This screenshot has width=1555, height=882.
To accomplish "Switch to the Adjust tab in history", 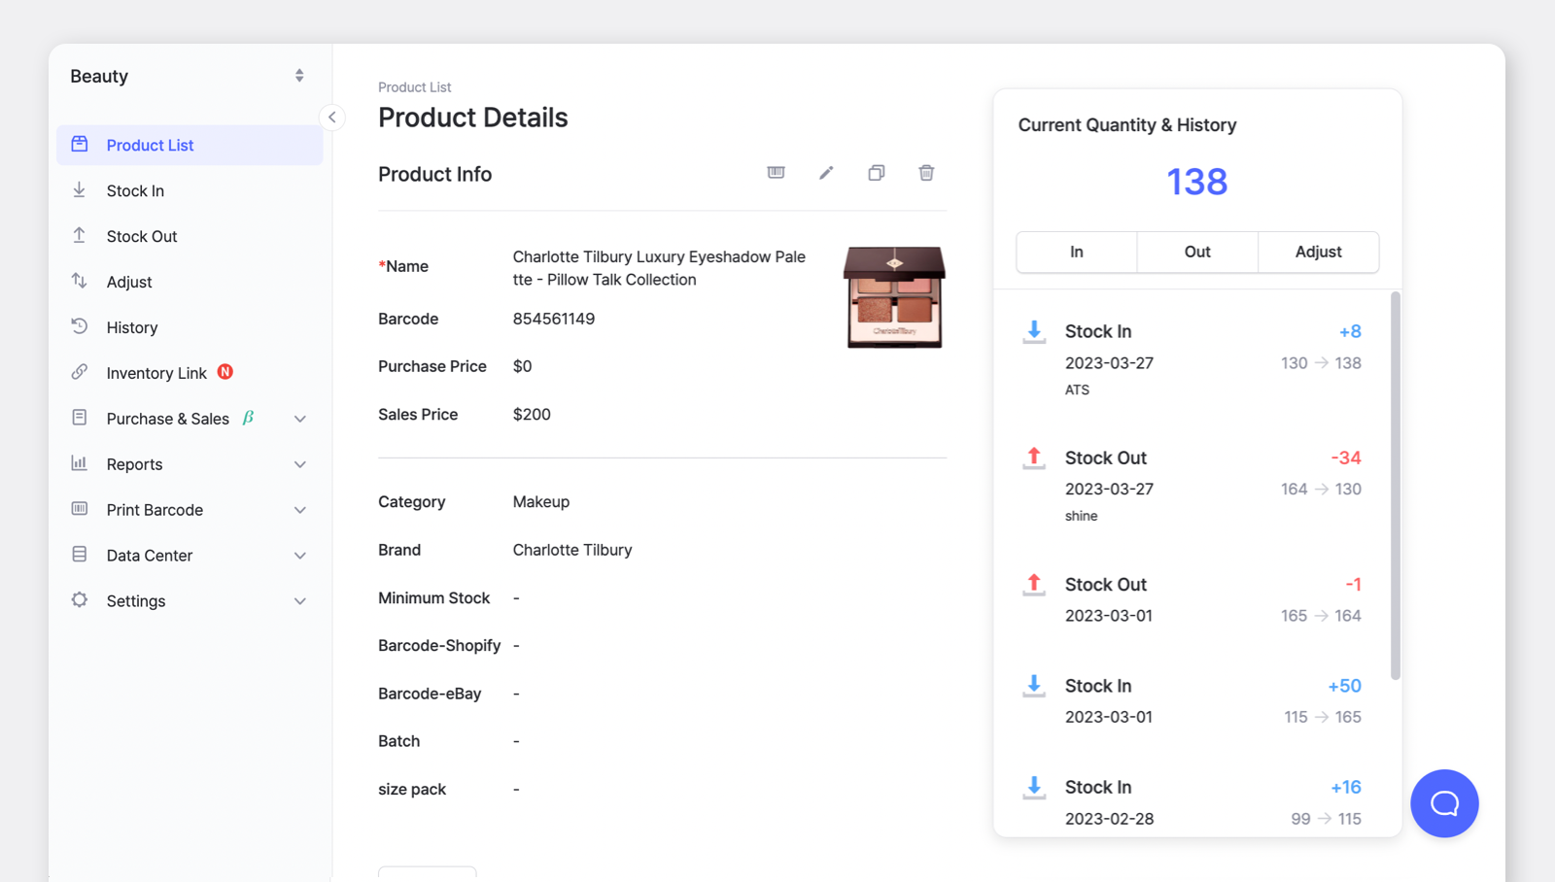I will 1318,252.
